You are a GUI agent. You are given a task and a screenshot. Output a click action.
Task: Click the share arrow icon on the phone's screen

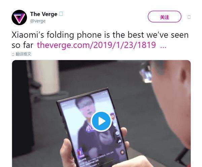[x=120, y=142]
